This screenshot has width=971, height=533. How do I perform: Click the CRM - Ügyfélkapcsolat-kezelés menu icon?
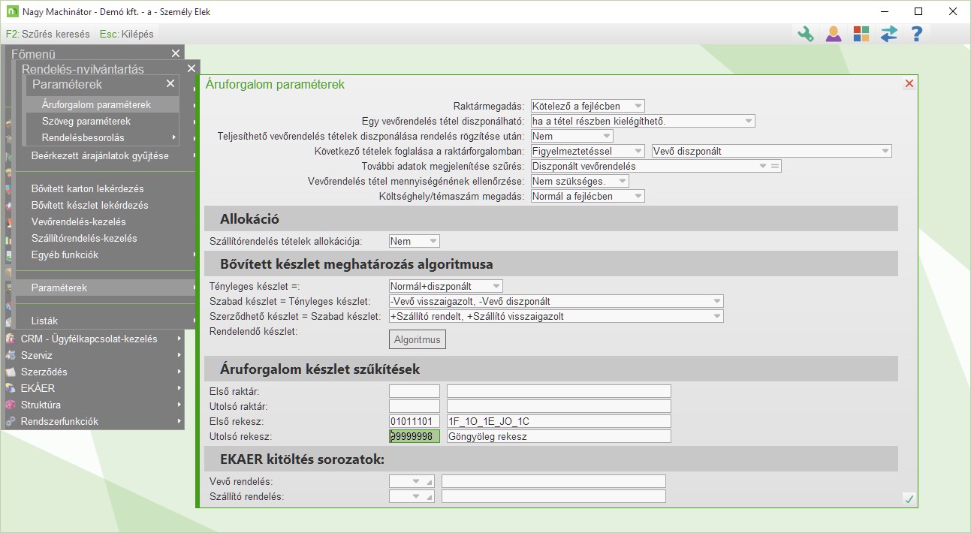11,339
